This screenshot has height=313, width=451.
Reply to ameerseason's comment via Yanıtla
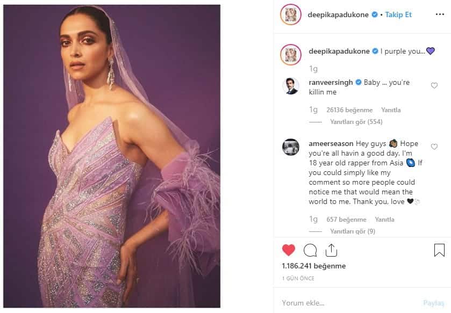pyautogui.click(x=384, y=220)
